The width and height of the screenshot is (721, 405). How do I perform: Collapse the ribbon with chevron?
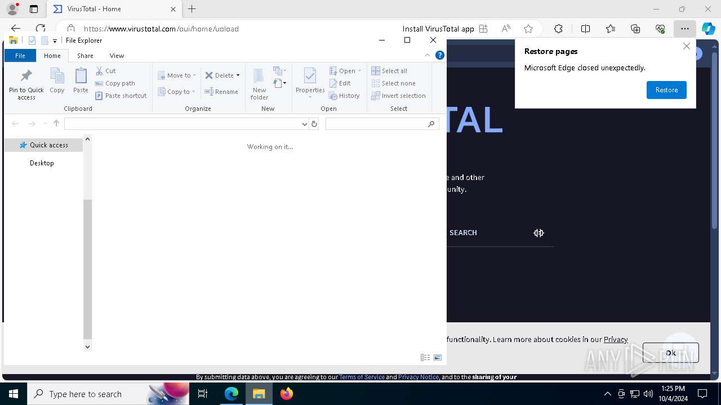[x=428, y=55]
